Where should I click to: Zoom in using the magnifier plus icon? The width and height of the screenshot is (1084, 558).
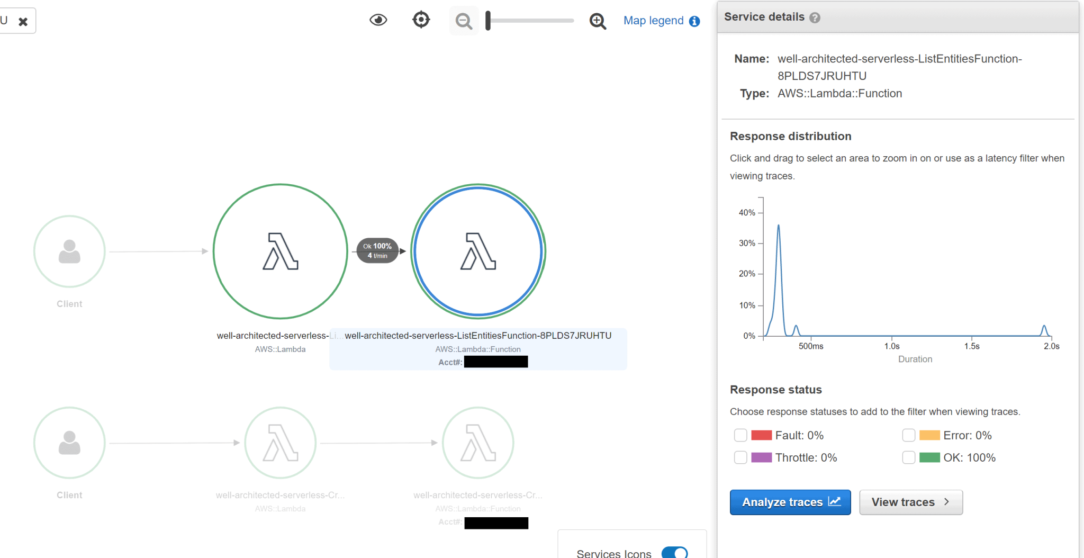click(x=597, y=21)
